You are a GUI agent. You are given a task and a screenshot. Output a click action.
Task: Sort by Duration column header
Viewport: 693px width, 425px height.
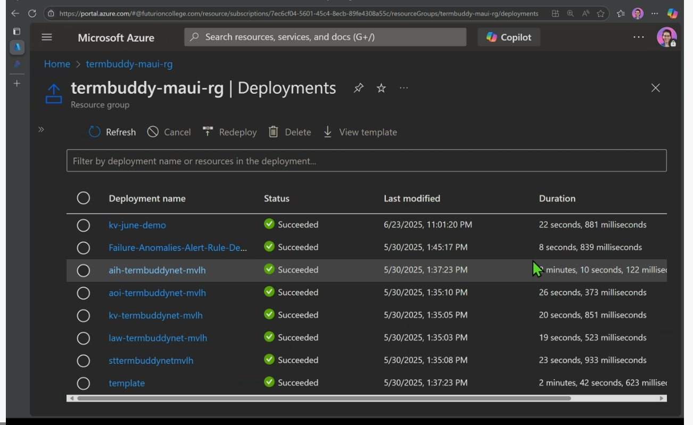[x=557, y=198]
